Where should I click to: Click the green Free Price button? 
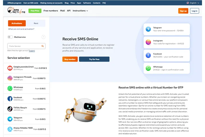pyautogui.click(x=35, y=11)
